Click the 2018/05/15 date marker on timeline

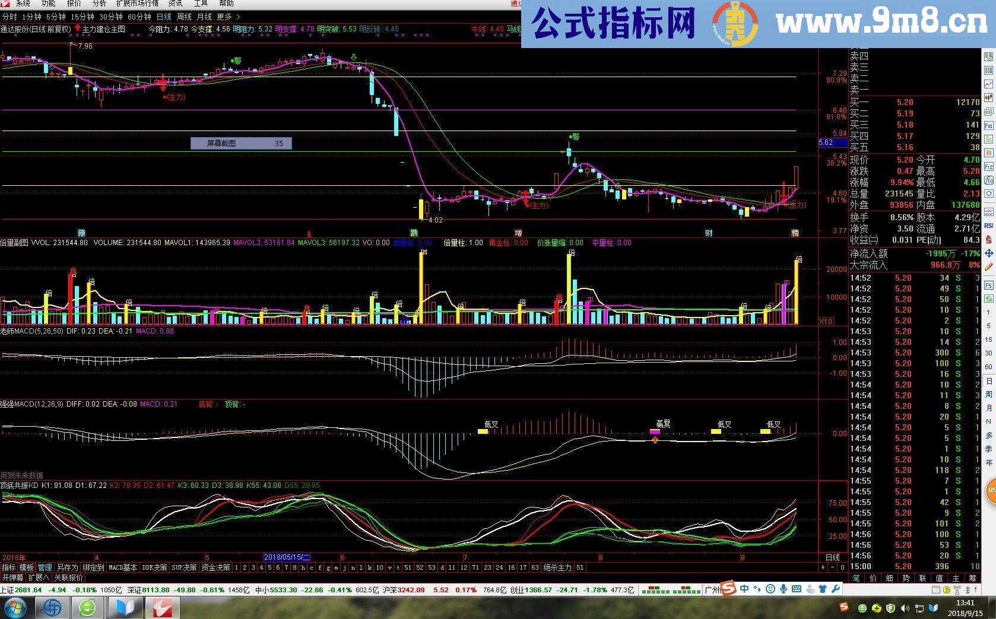point(288,557)
